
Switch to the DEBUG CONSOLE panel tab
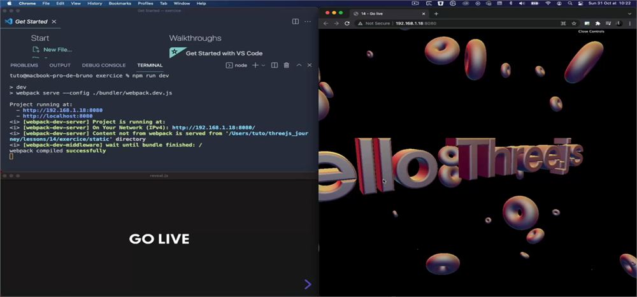(104, 66)
